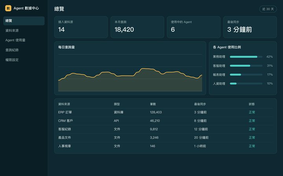
Task: Click the 3,246 count cell
Action: click(154, 138)
